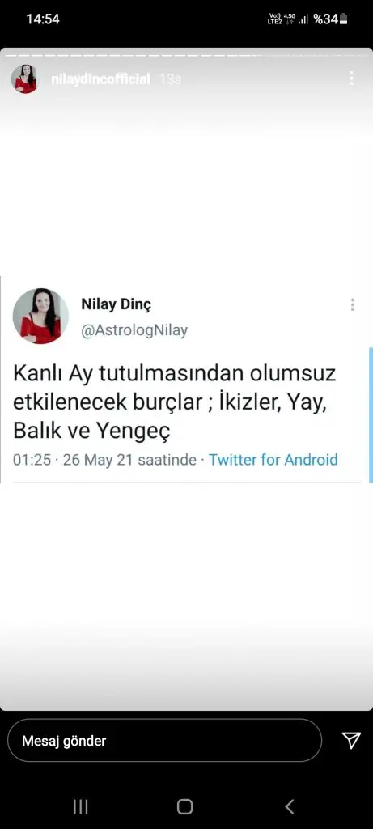Tap the Android back arrow
The image size is (373, 829).
click(290, 806)
